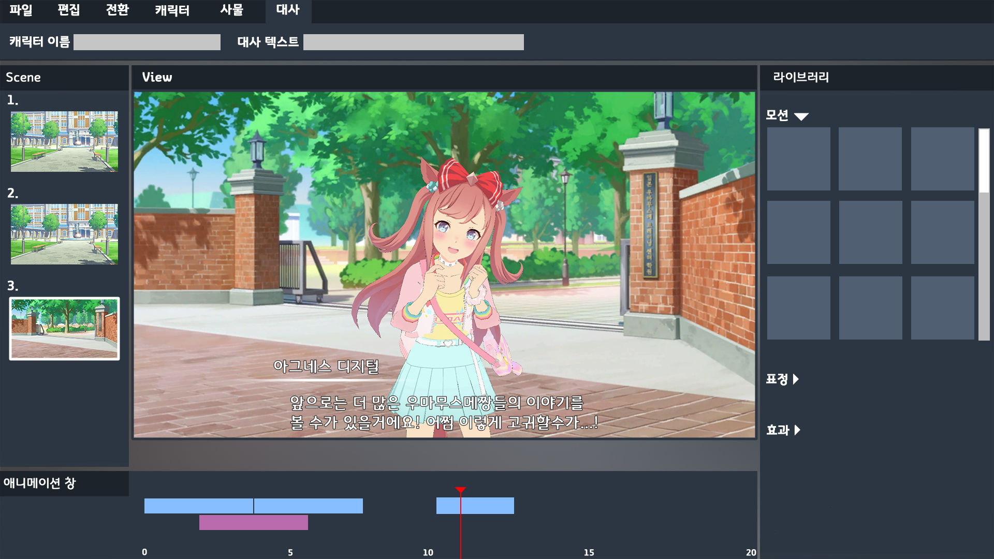Select middle motion slot in top row
The height and width of the screenshot is (559, 994).
pyautogui.click(x=870, y=159)
